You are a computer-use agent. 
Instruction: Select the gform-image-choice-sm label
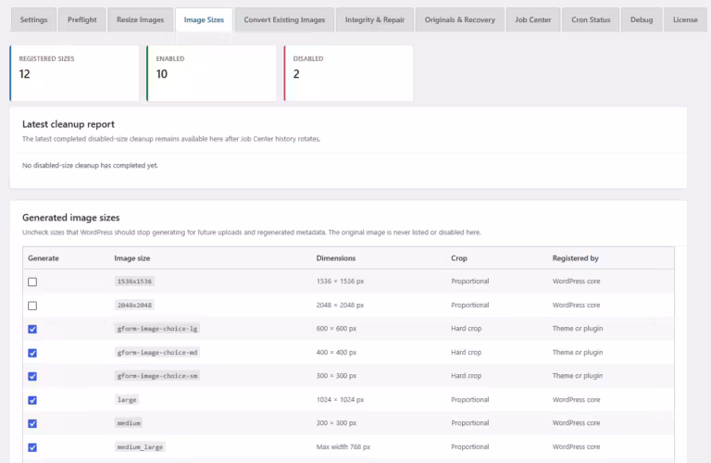[157, 376]
